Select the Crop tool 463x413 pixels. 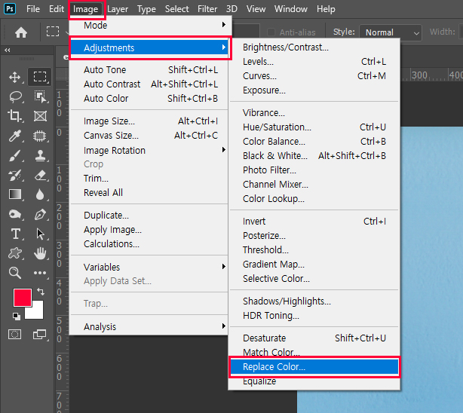[x=15, y=116]
